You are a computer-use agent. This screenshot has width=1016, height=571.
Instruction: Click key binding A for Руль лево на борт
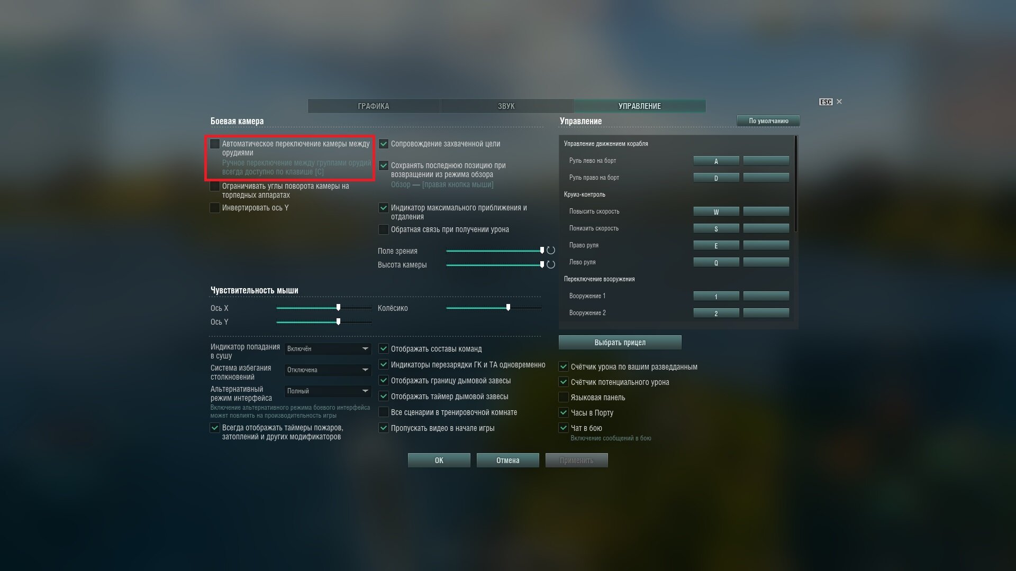click(x=716, y=161)
